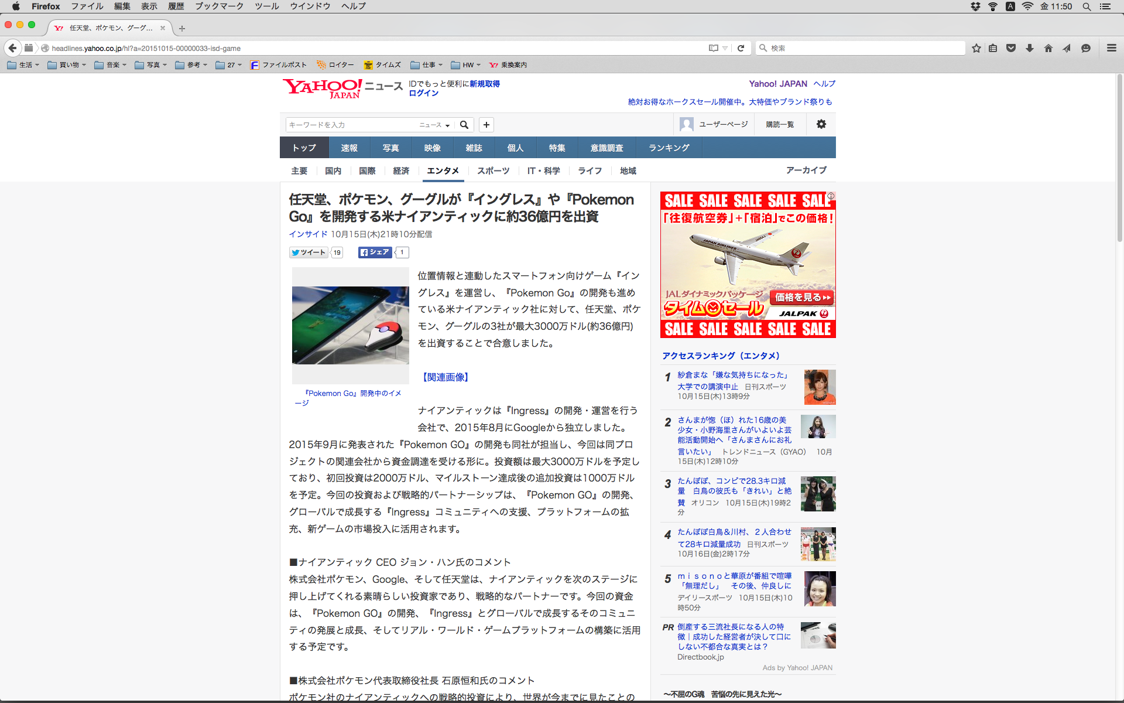The image size is (1124, 703).
Task: Switch to the ランキング tab
Action: (x=669, y=148)
